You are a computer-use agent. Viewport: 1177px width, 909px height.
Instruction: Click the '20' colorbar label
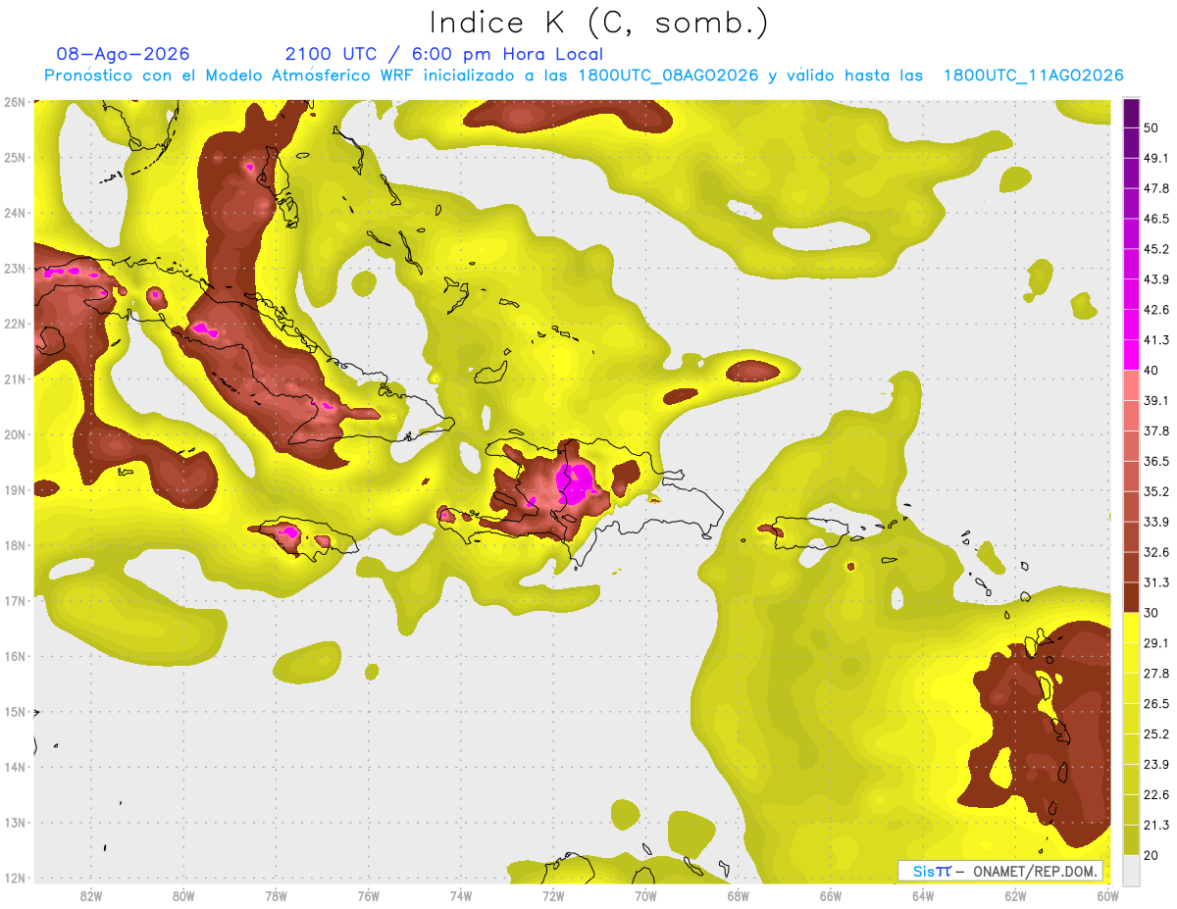click(1151, 855)
